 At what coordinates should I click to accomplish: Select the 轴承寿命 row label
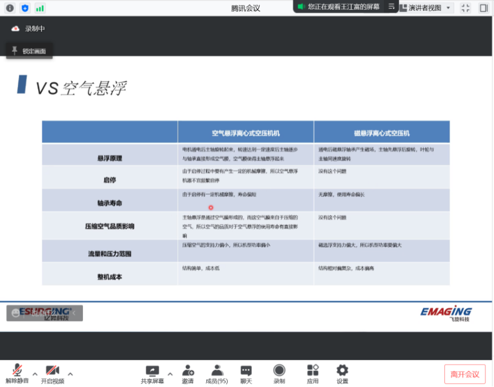[x=110, y=203]
